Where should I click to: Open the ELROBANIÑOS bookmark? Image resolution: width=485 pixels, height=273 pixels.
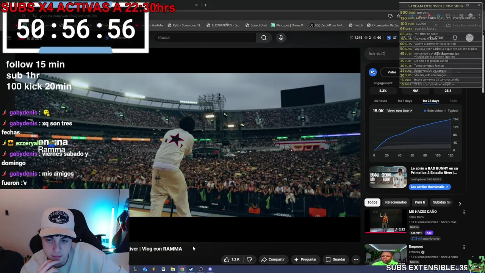(224, 25)
